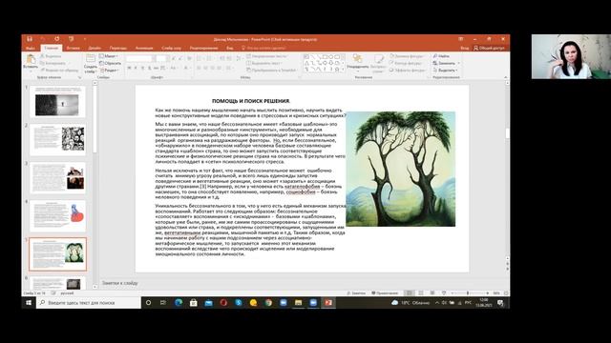Open the Выделить select dropdown
Image resolution: width=611 pixels, height=343 pixels.
(446, 70)
